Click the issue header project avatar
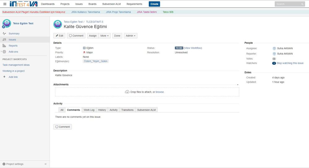 click(58, 24)
